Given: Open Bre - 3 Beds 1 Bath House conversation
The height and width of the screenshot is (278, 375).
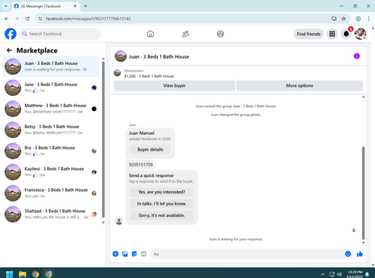Looking at the screenshot, I should (x=51, y=151).
